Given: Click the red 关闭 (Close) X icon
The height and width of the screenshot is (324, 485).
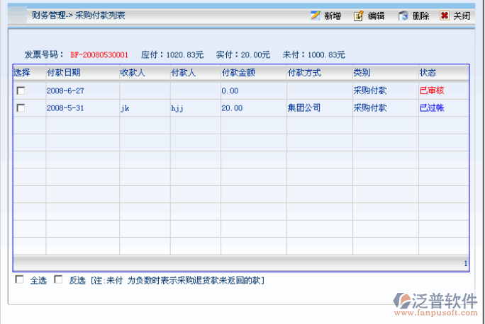Looking at the screenshot, I should coord(445,16).
